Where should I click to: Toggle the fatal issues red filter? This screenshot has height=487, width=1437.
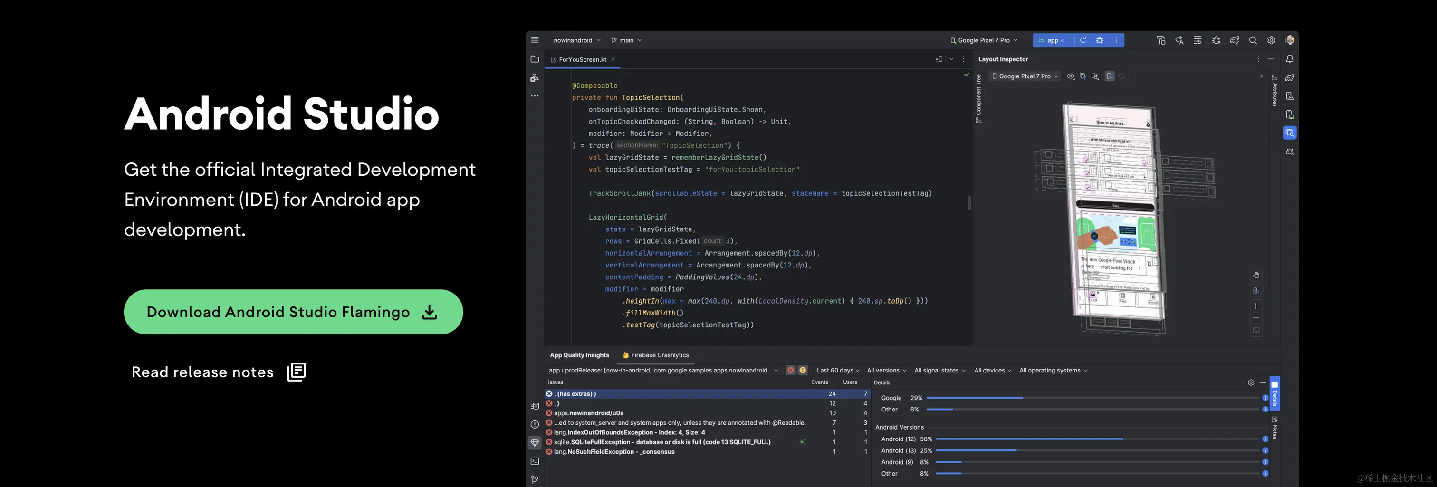790,371
